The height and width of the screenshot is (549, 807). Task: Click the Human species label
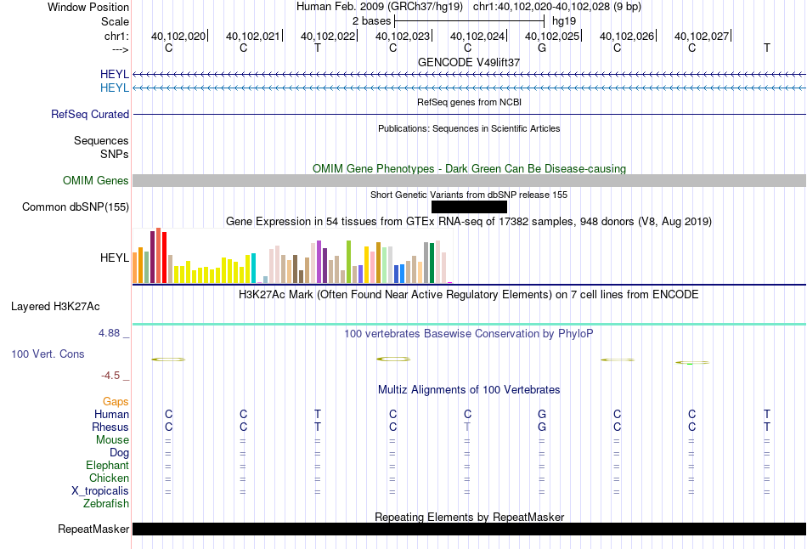(x=111, y=414)
